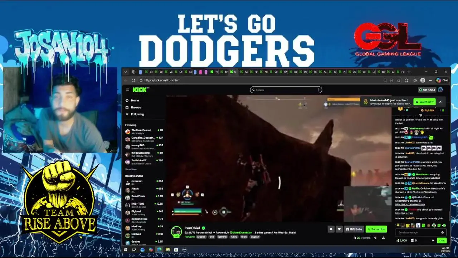
Task: Open NickLee recommended channel
Action: (144, 235)
